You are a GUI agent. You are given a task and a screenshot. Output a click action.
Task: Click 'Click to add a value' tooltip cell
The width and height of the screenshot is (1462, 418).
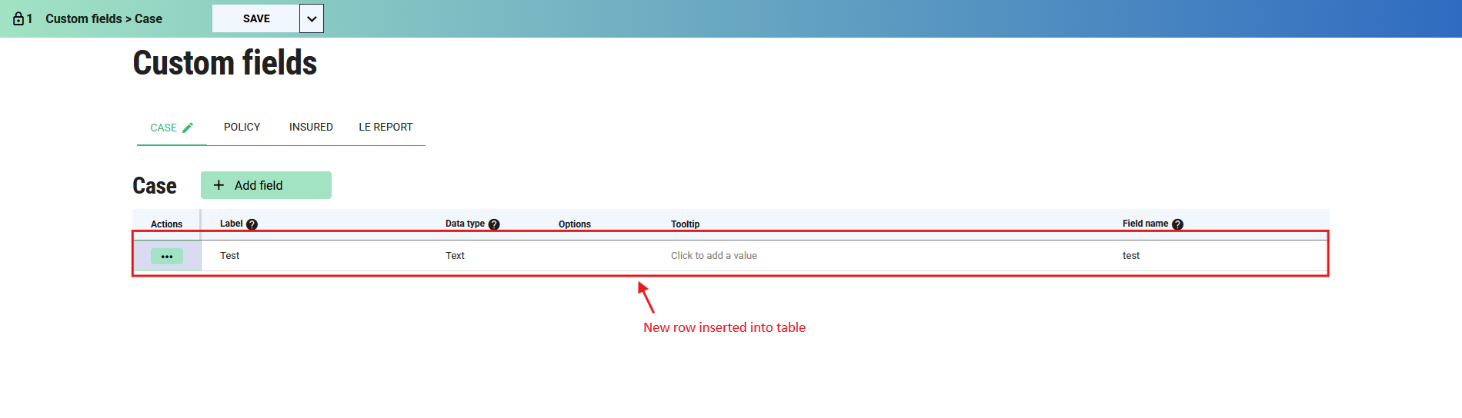(713, 256)
